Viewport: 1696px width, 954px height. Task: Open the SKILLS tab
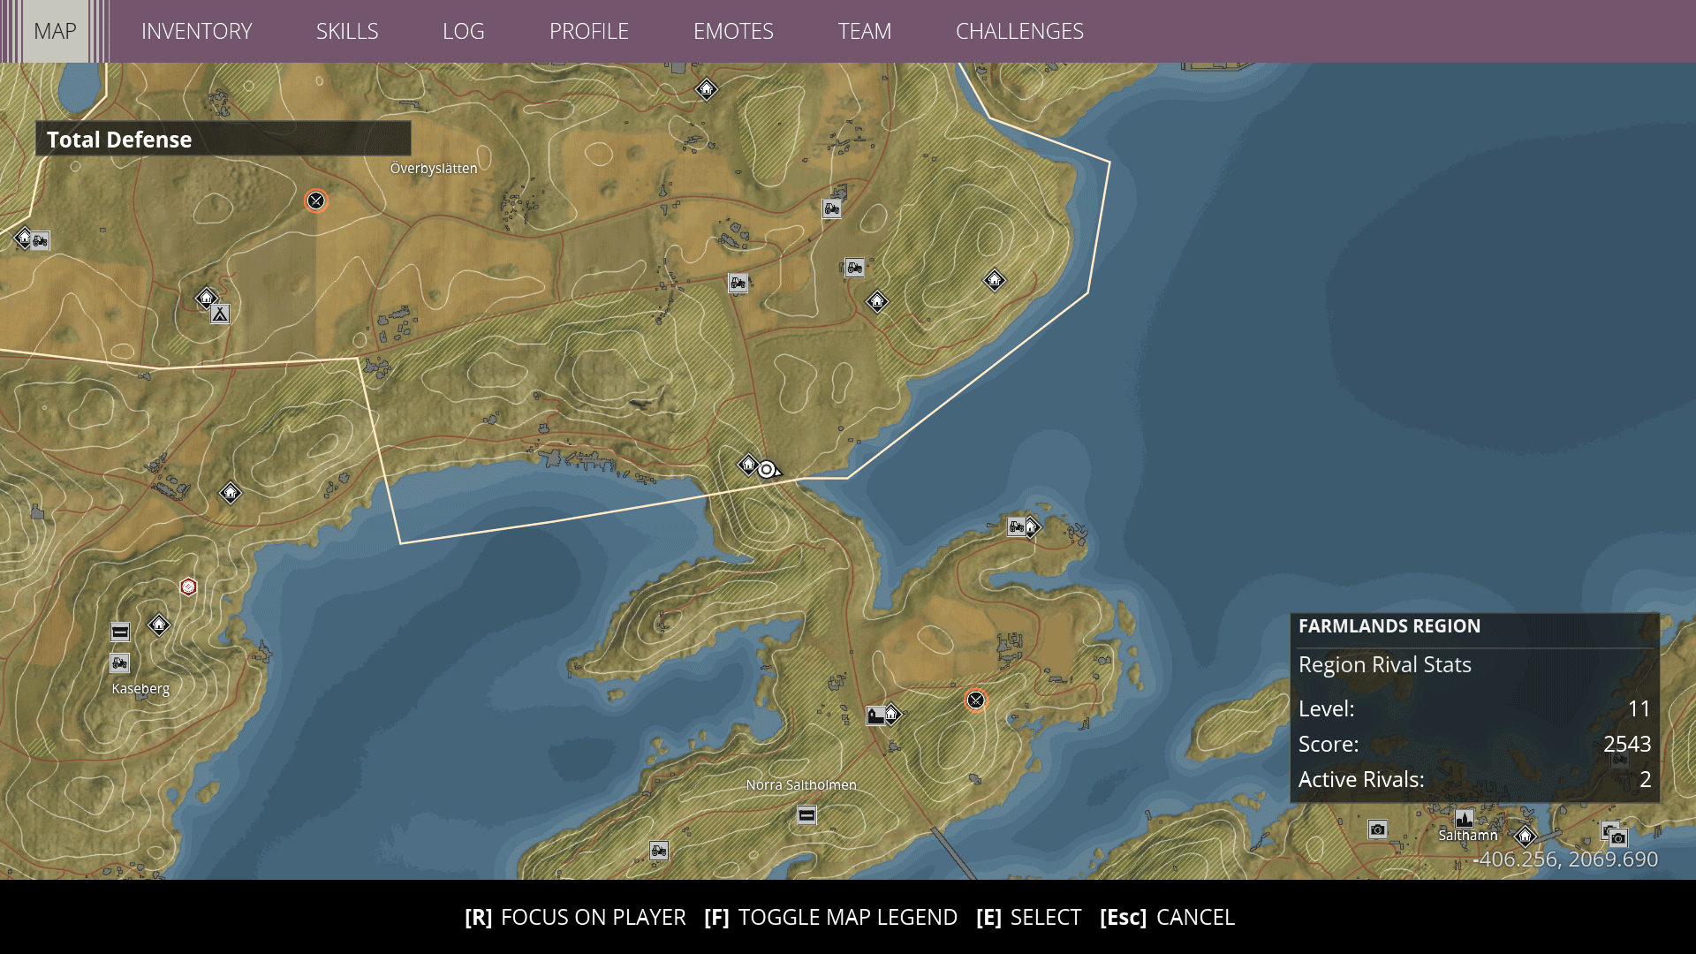[x=347, y=31]
